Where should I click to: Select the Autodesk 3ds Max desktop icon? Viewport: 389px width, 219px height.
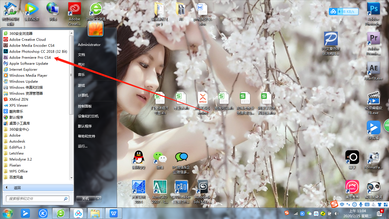pos(202,192)
